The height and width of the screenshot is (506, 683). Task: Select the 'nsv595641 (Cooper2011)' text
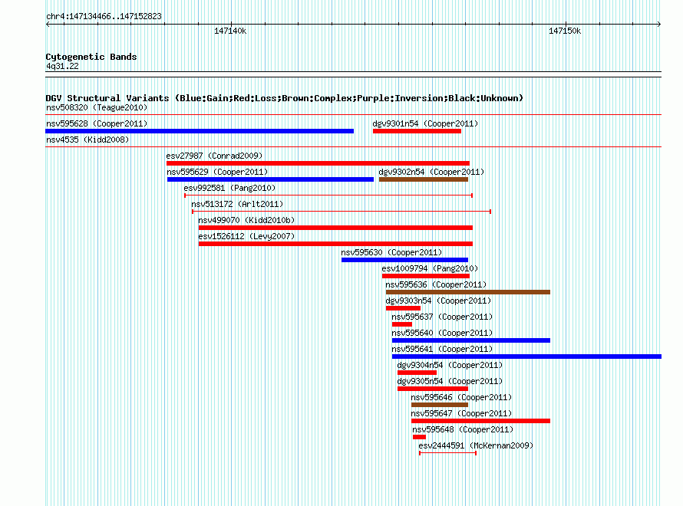442,349
